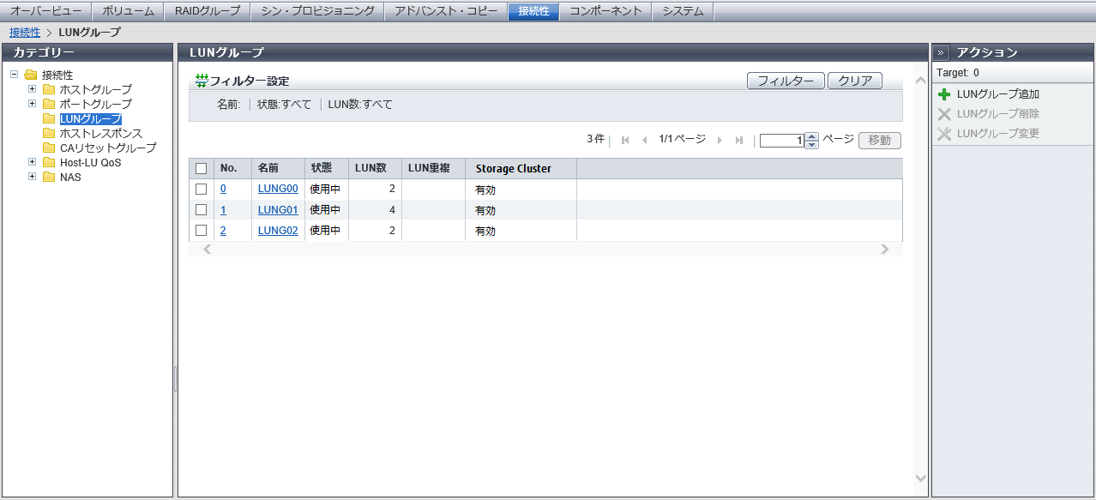Screen dimensions: 1096x500
Task: Click the CAリセットグループ folder icon
Action: (49, 148)
